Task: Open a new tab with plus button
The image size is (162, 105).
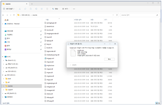Action: coord(32,4)
